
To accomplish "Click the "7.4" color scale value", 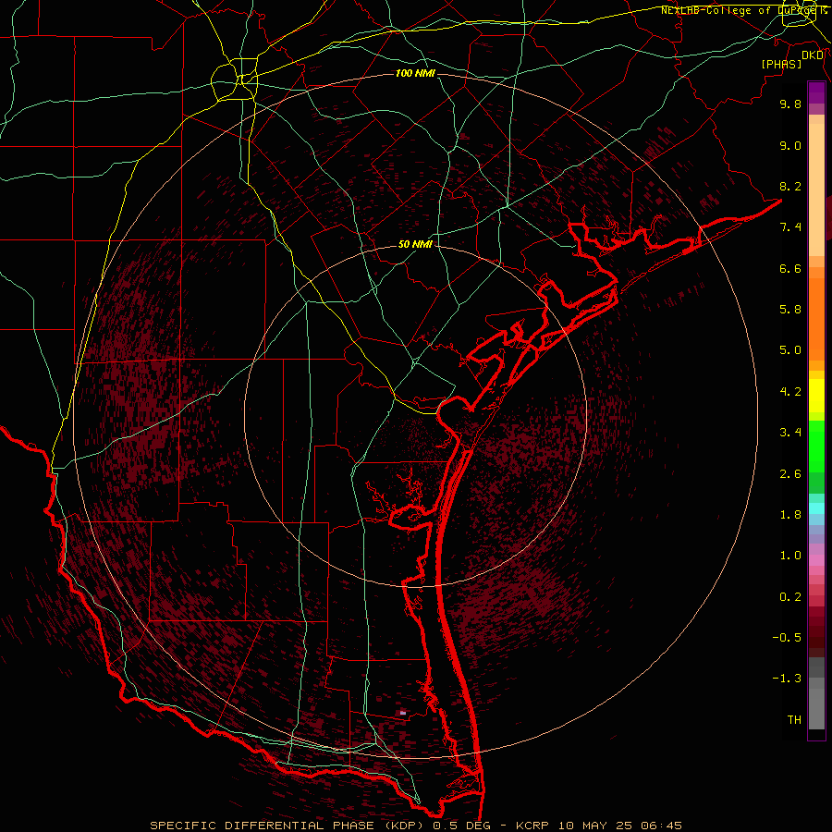I will point(790,227).
